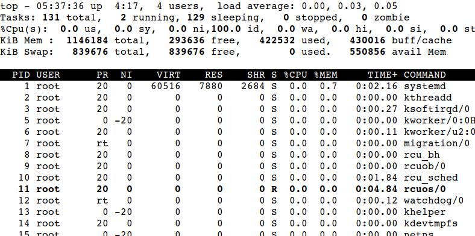Click the PID column header
Viewport: 475px width, 236px height.
coord(21,75)
